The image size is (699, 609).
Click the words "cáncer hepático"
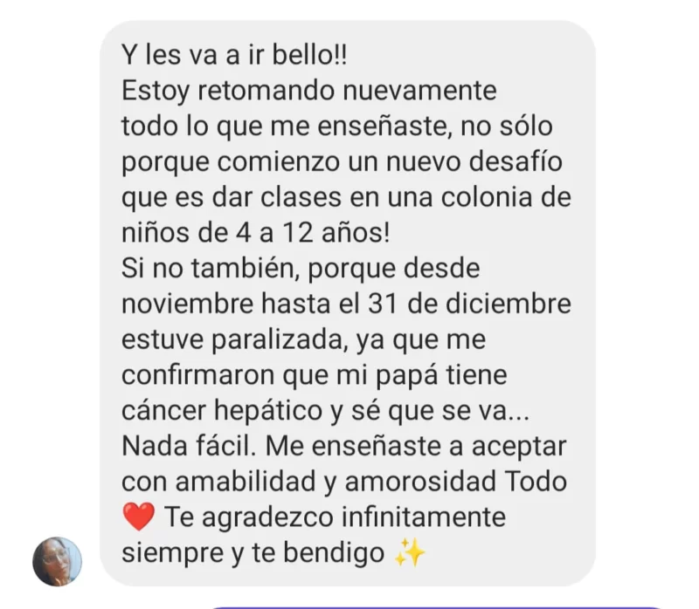(x=222, y=410)
